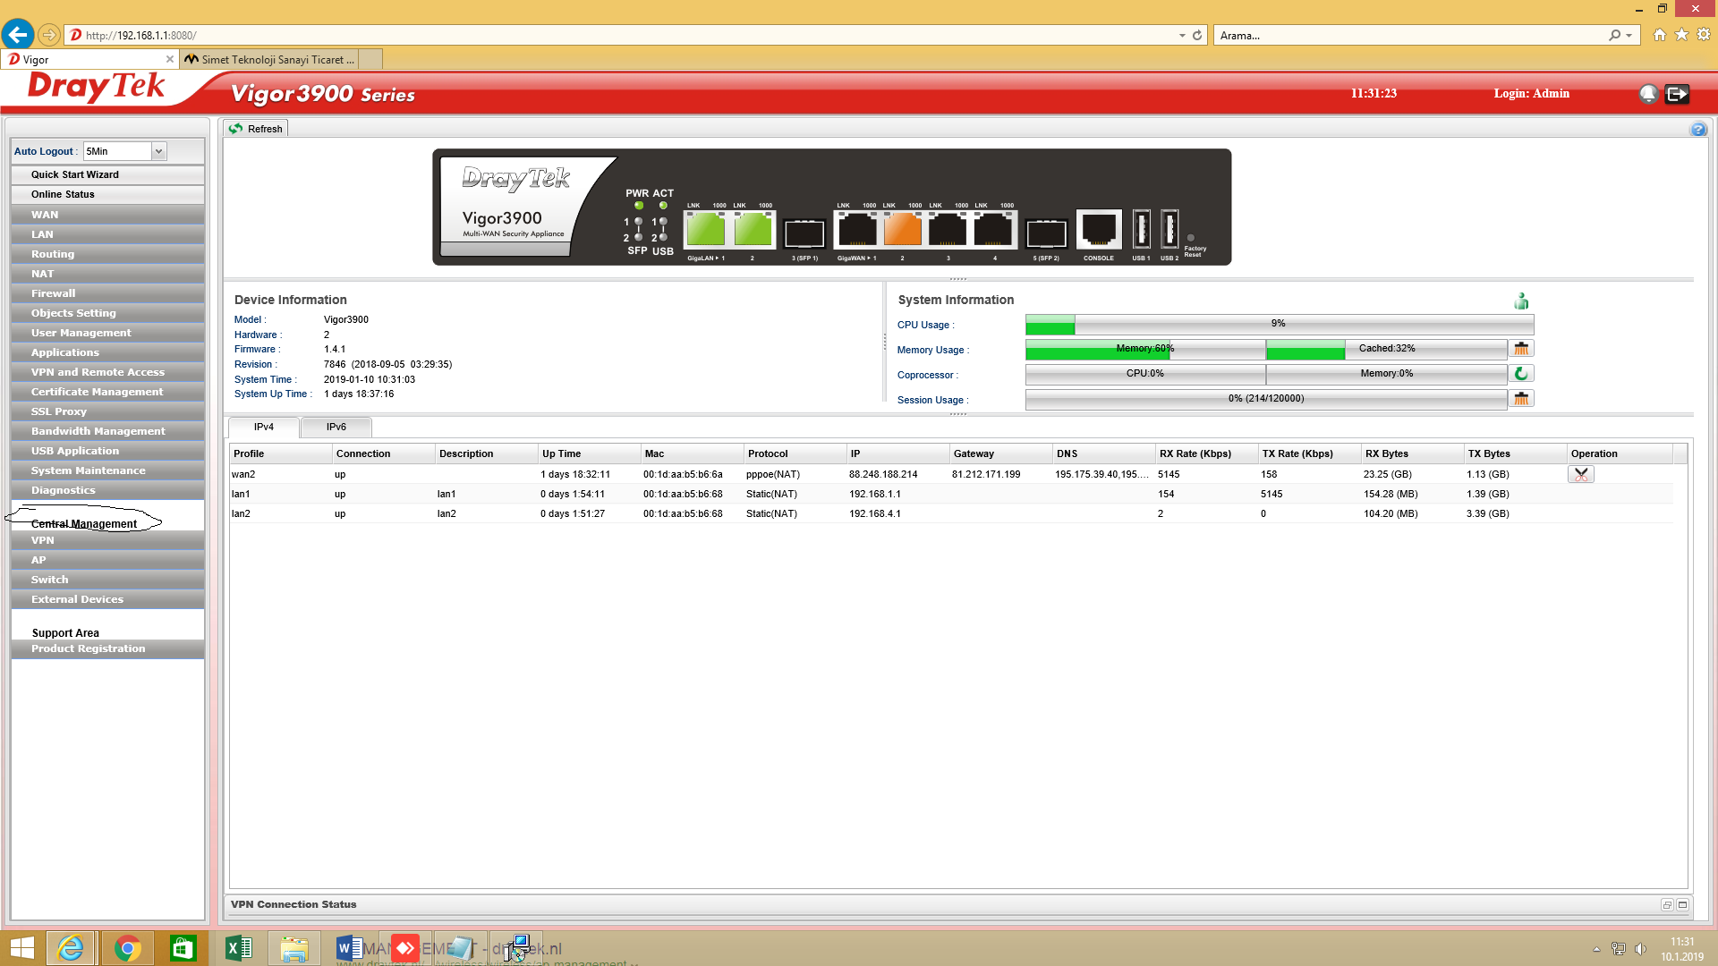Click the wan2 disconnect scissors icon
Image resolution: width=1718 pixels, height=966 pixels.
pos(1581,475)
